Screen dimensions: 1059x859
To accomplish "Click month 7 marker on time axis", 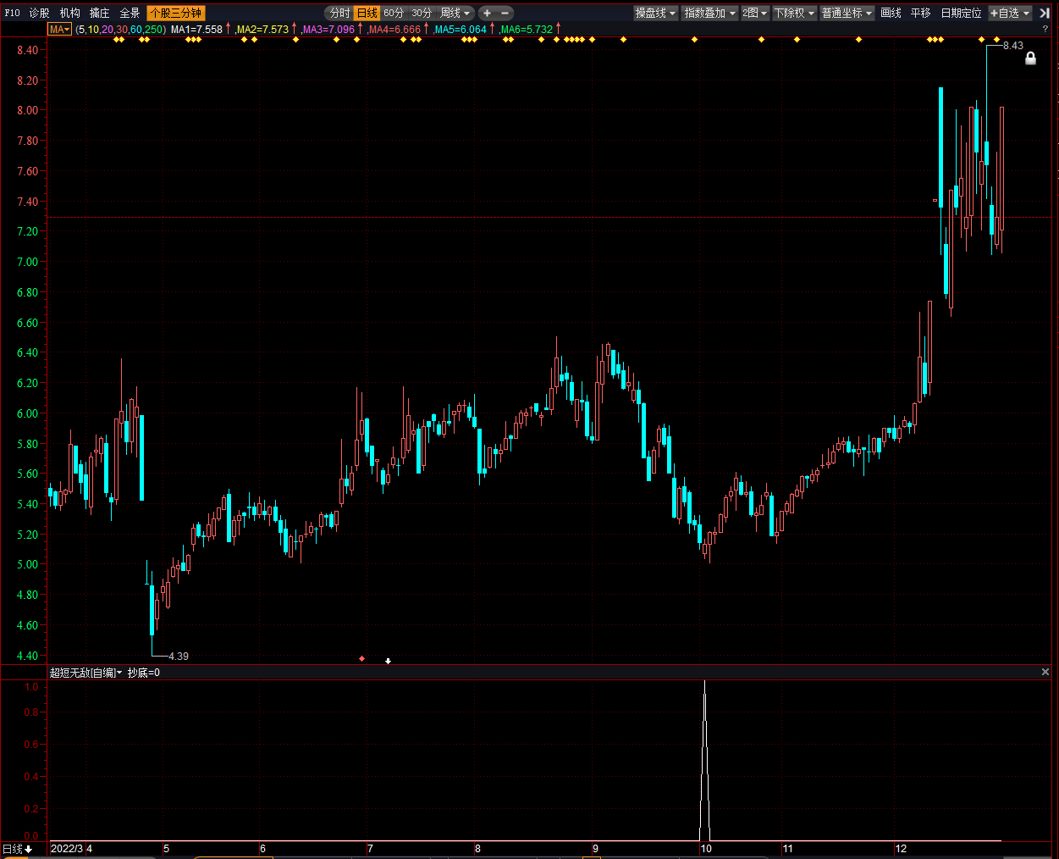I will click(370, 849).
